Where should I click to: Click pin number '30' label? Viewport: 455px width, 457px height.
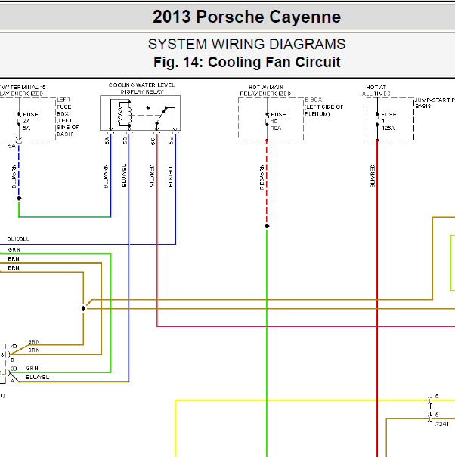point(14,369)
